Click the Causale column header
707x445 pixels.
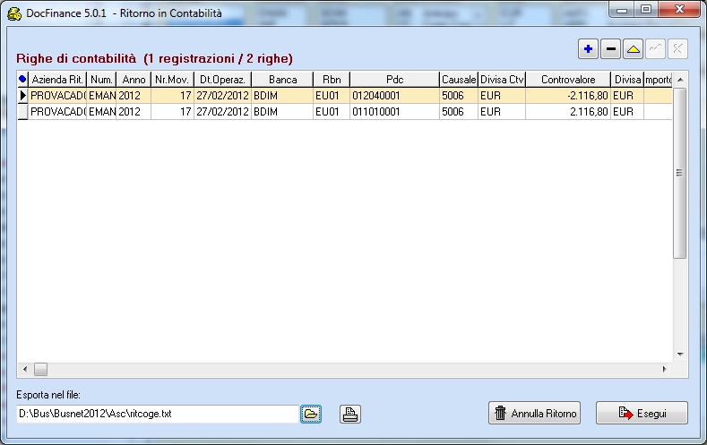point(459,80)
